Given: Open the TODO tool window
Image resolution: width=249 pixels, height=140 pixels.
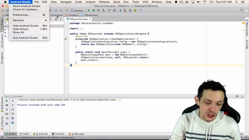Looking at the screenshot, I should click(x=24, y=134).
